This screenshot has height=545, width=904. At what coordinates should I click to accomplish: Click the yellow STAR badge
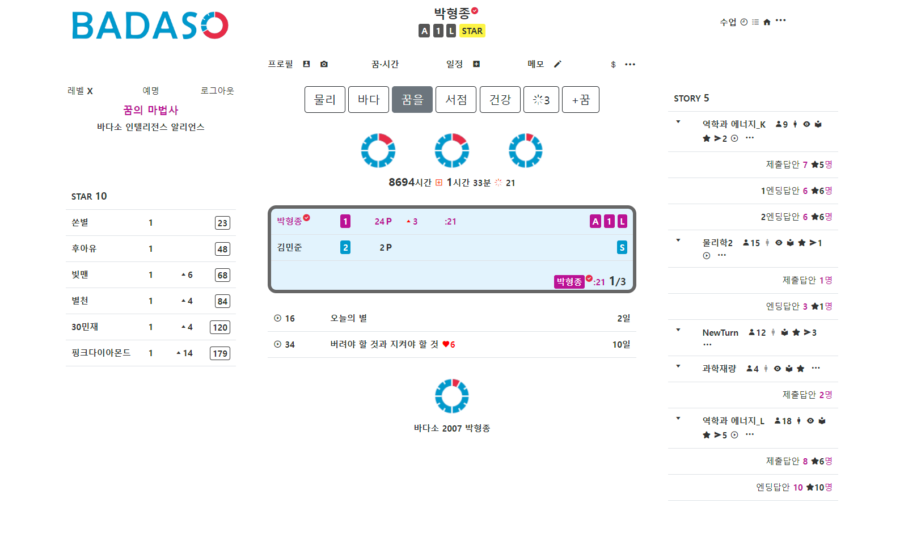(472, 31)
